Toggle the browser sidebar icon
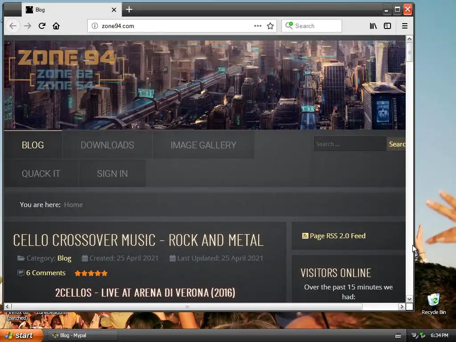The width and height of the screenshot is (456, 342). 387,26
